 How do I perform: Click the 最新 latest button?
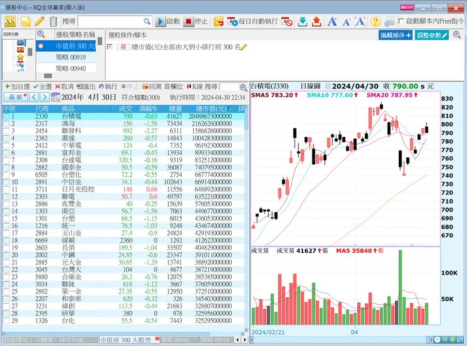(x=16, y=97)
